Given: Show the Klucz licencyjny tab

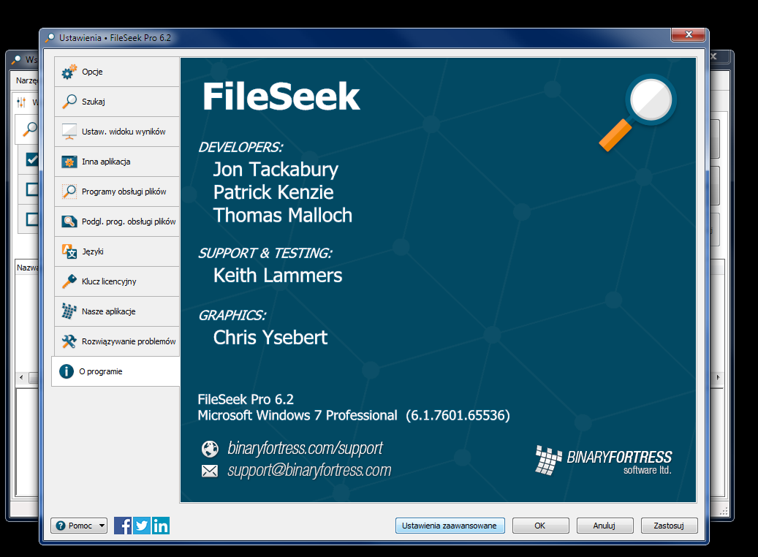Looking at the screenshot, I should click(x=117, y=281).
